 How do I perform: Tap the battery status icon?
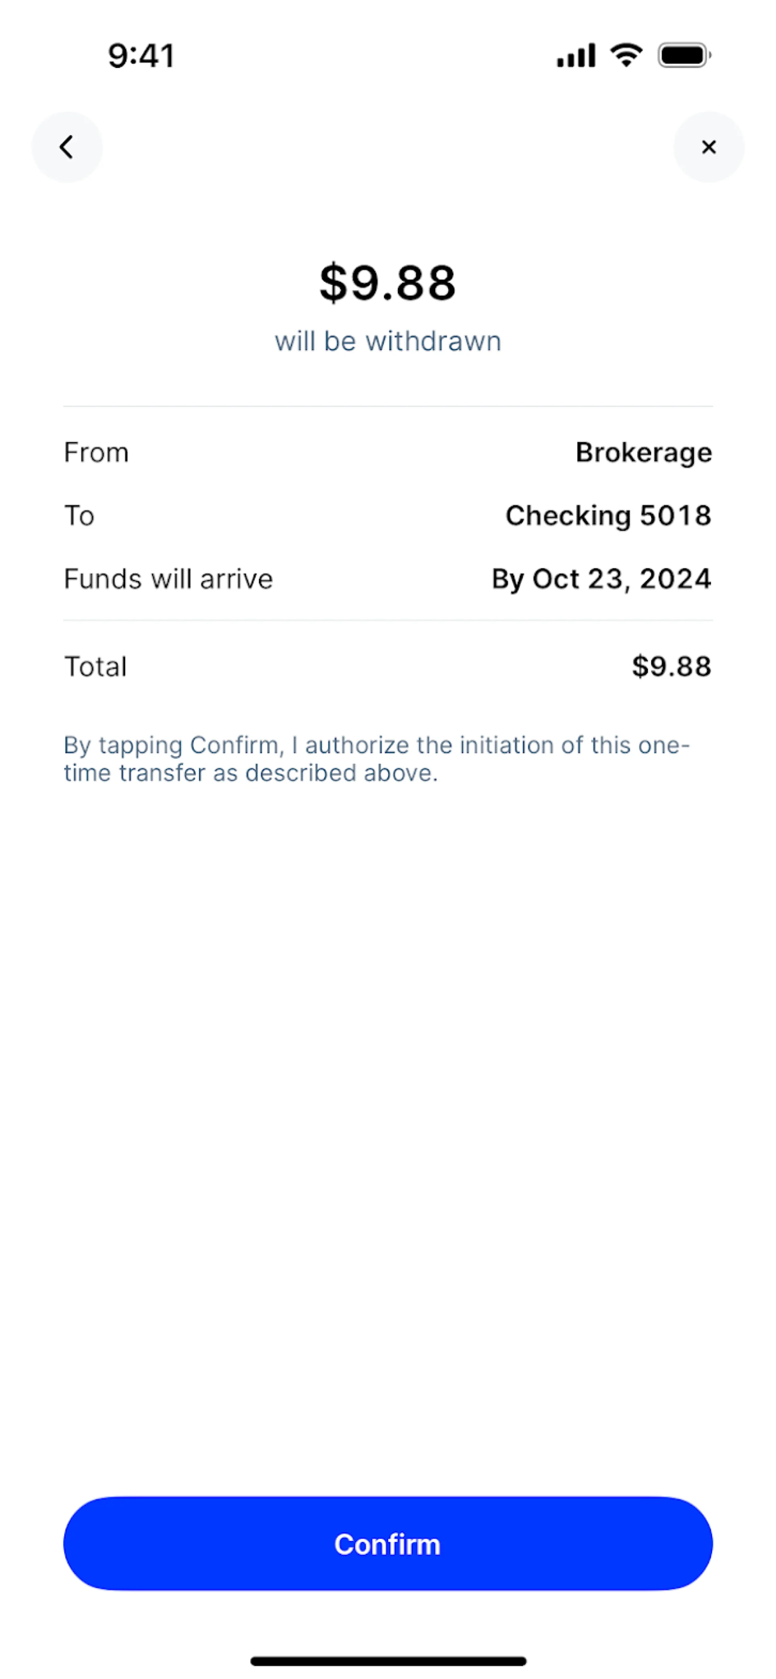(684, 55)
